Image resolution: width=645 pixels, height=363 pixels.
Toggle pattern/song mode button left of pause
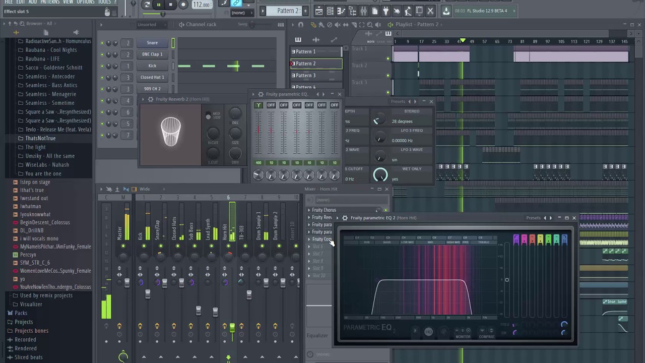coord(147,5)
